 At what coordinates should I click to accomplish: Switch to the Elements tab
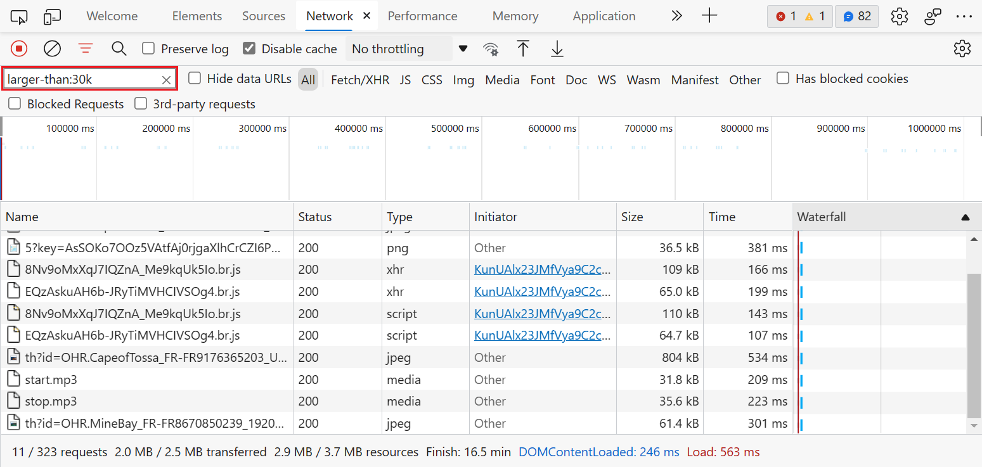197,16
